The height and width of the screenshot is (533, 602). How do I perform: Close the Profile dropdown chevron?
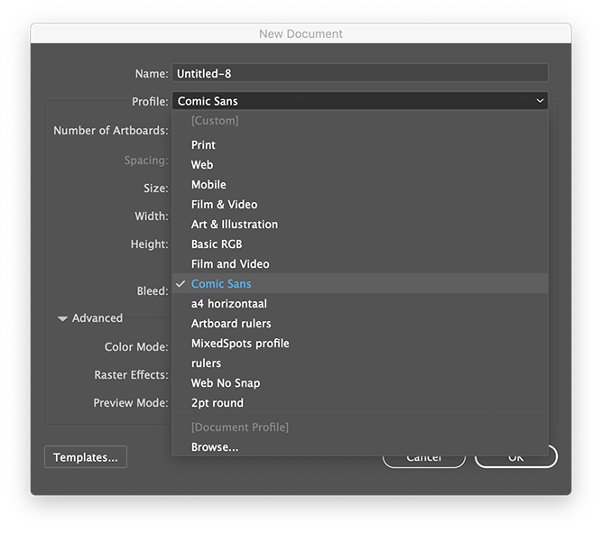coord(540,101)
